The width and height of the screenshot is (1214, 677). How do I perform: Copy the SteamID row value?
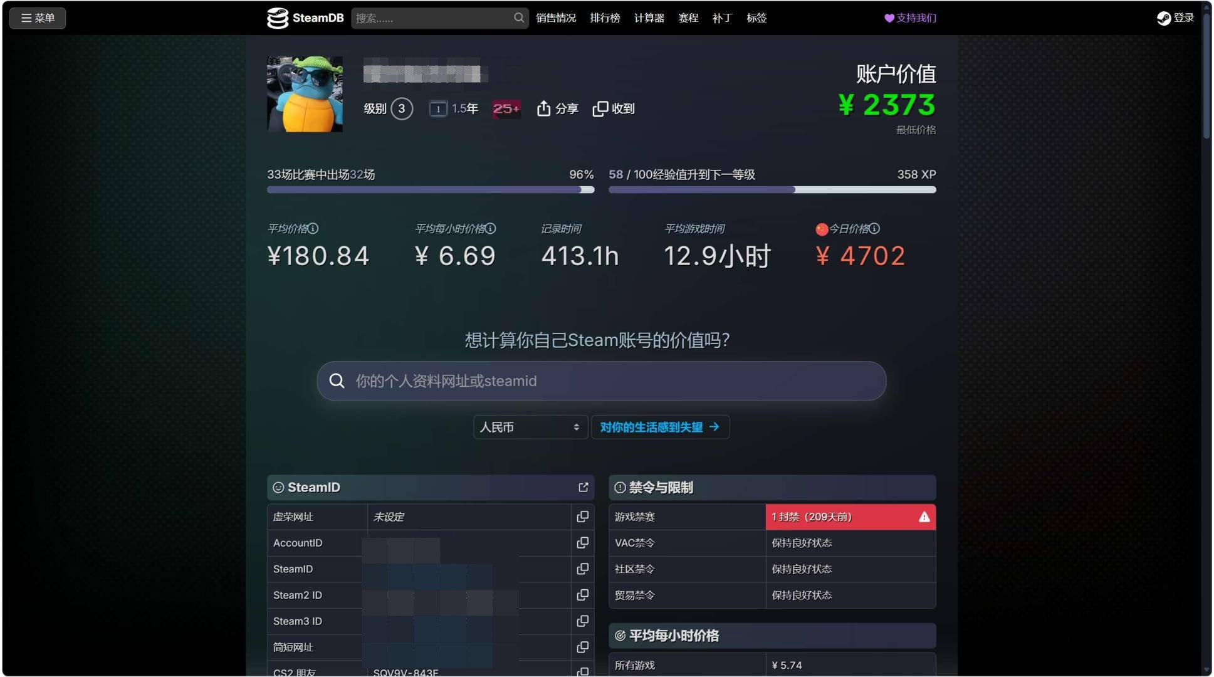pos(582,569)
